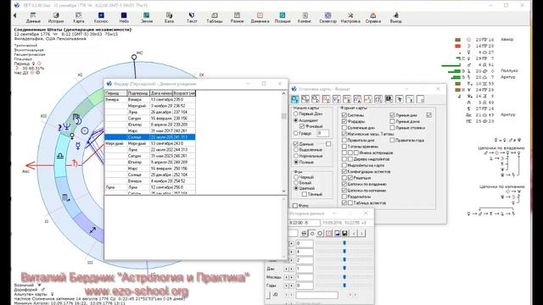Enable the Фото checkbox
Image resolution: width=543 pixels, height=305 pixels.
point(295,205)
